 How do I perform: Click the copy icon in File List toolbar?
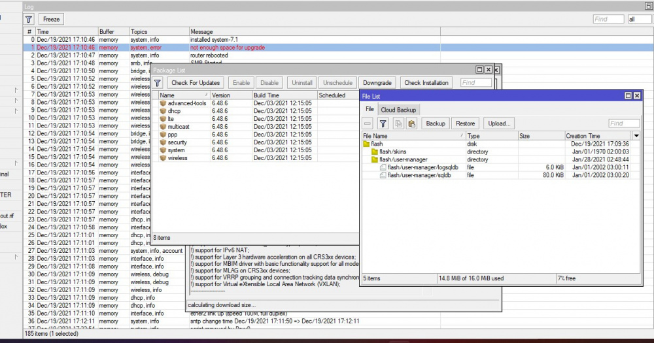click(x=398, y=123)
